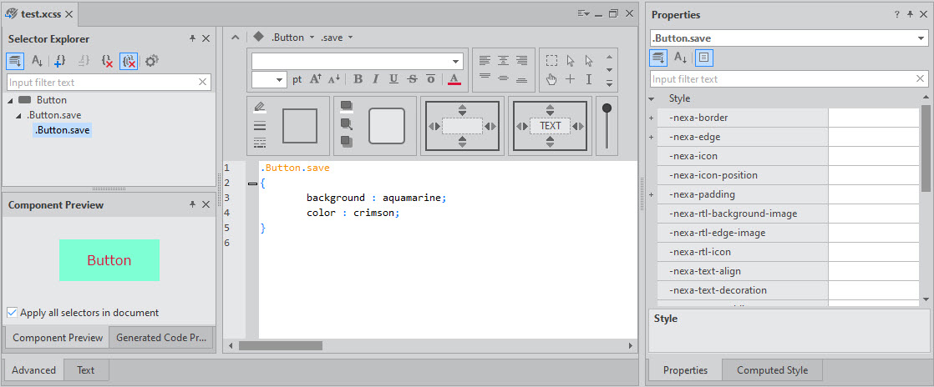Toggle the description pane button in Properties
Viewport: 934px width, 387px height.
click(703, 58)
